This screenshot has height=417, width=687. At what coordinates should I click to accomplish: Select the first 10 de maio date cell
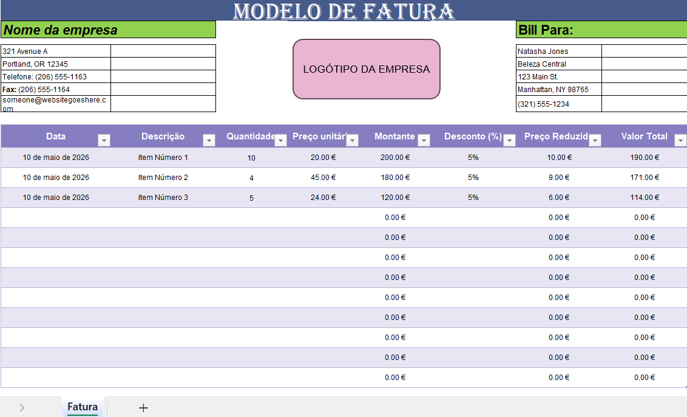point(55,157)
